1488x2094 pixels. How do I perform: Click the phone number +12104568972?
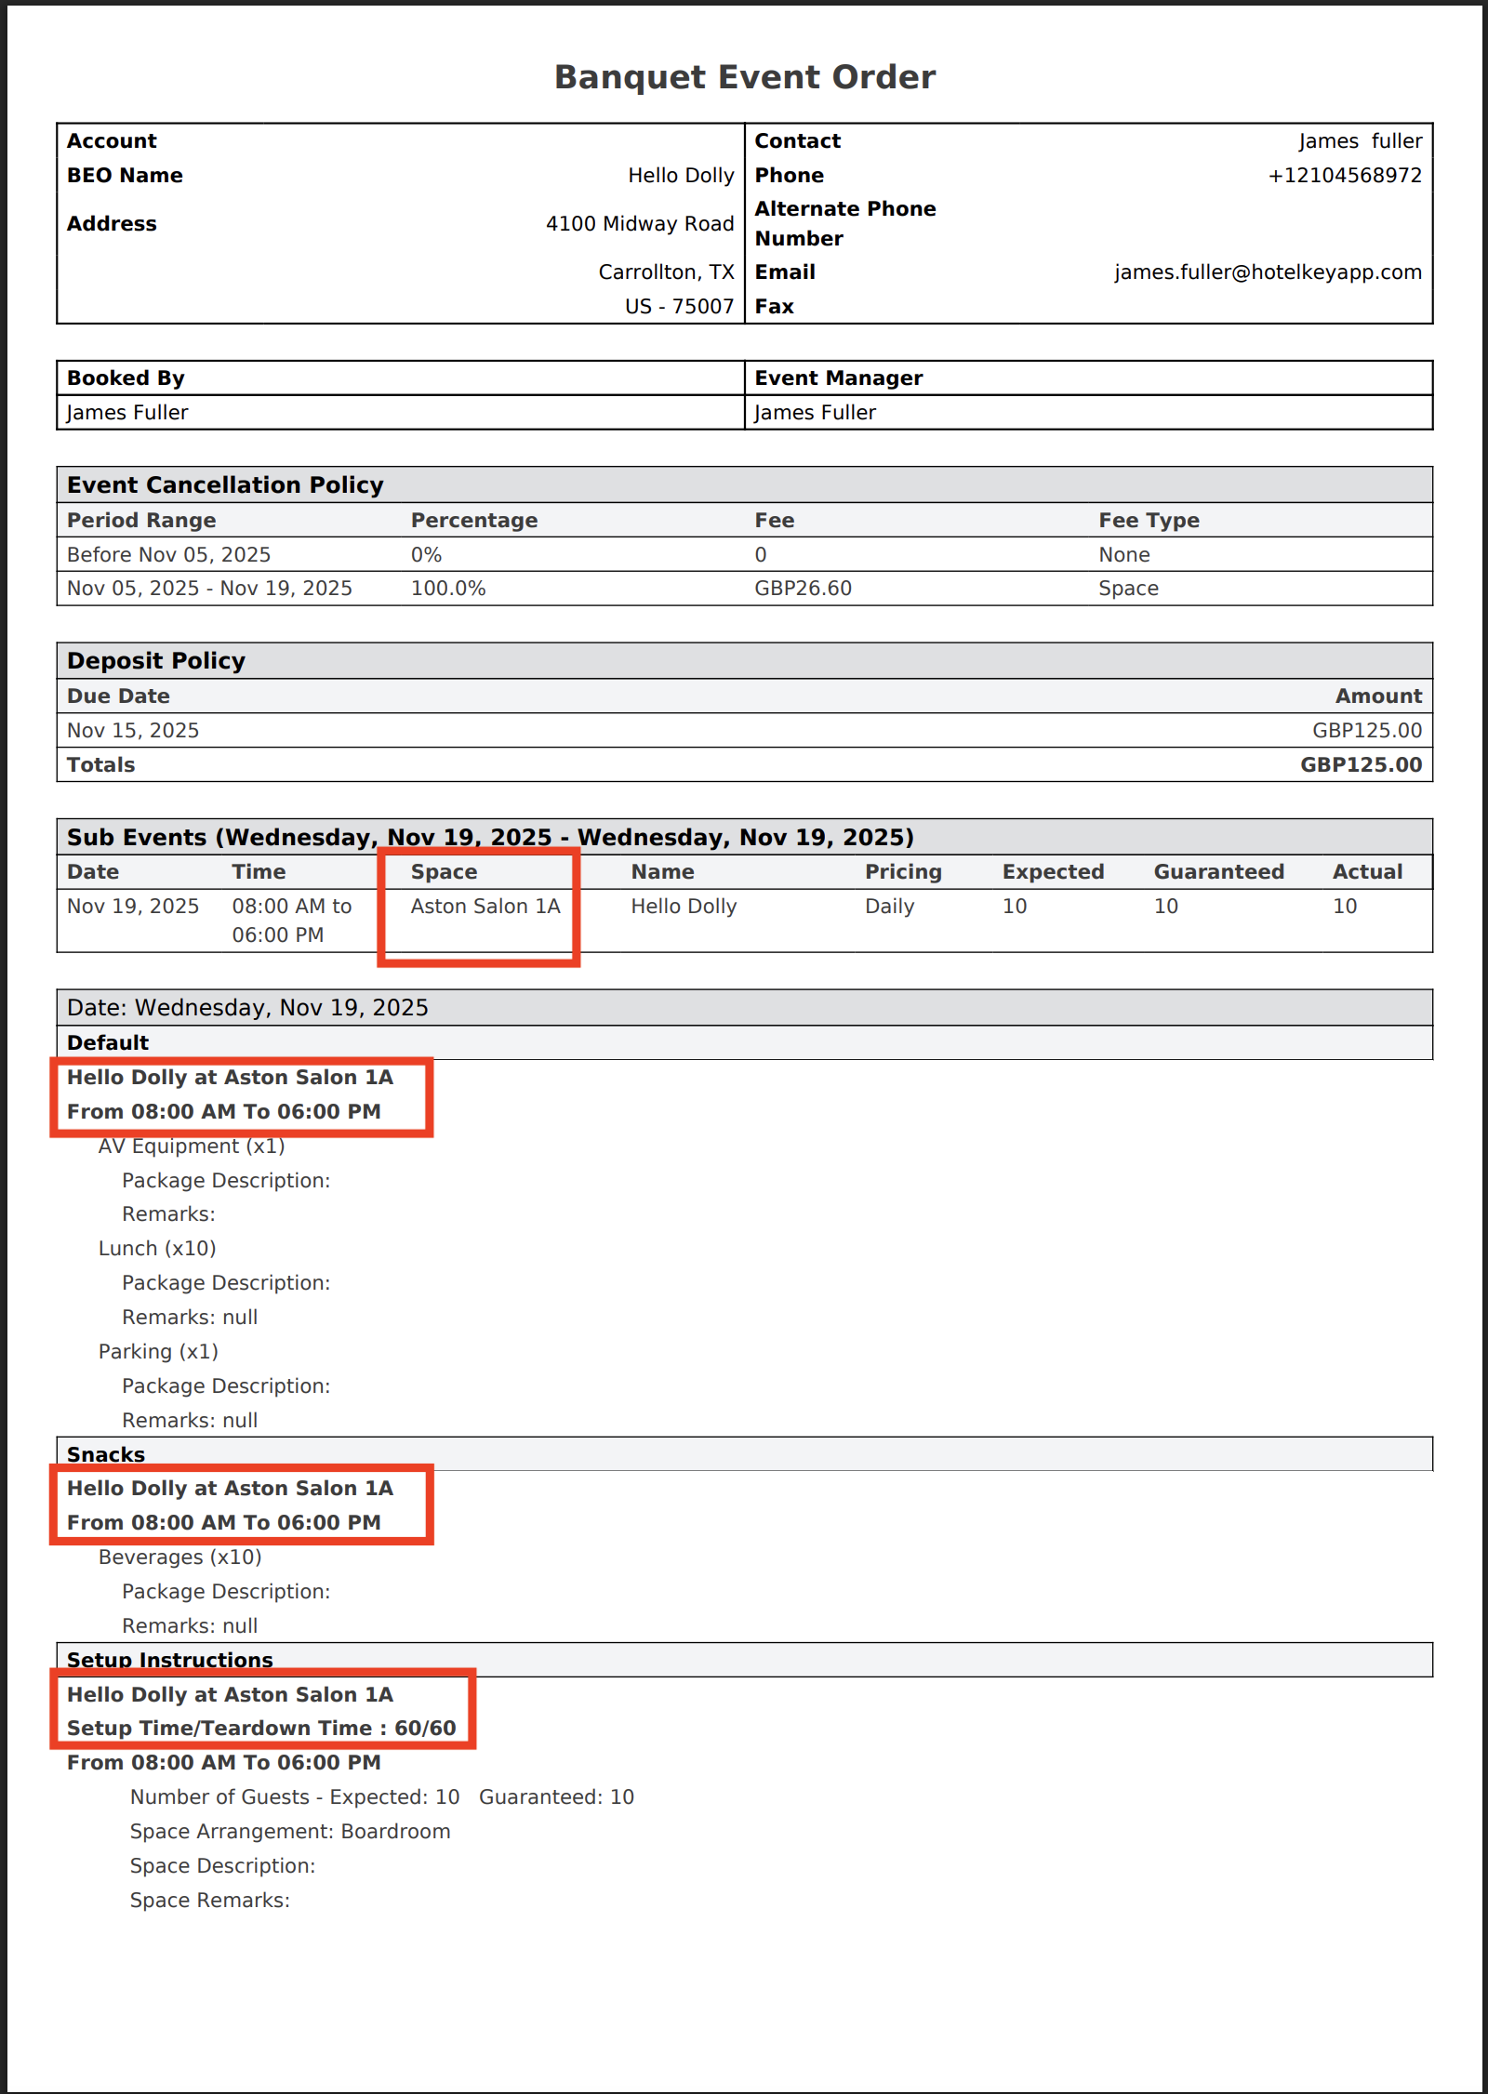pos(1345,176)
